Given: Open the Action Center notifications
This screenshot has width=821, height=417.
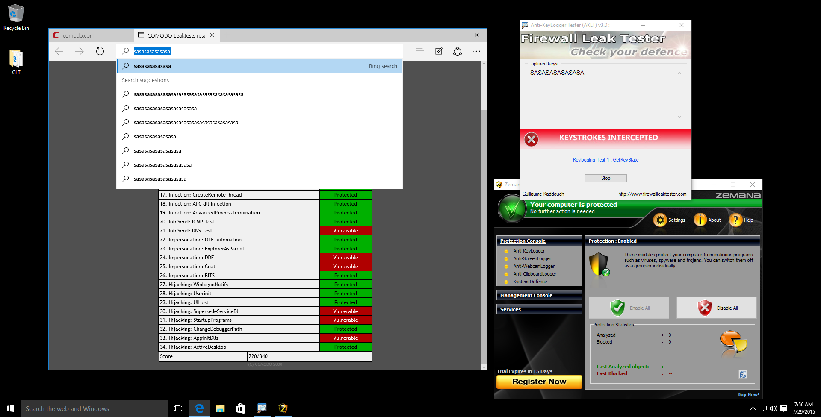Looking at the screenshot, I should pyautogui.click(x=784, y=408).
